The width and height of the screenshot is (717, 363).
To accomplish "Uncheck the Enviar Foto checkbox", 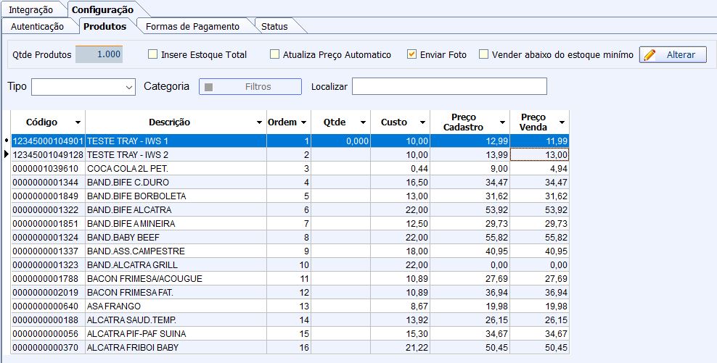I will pyautogui.click(x=411, y=54).
